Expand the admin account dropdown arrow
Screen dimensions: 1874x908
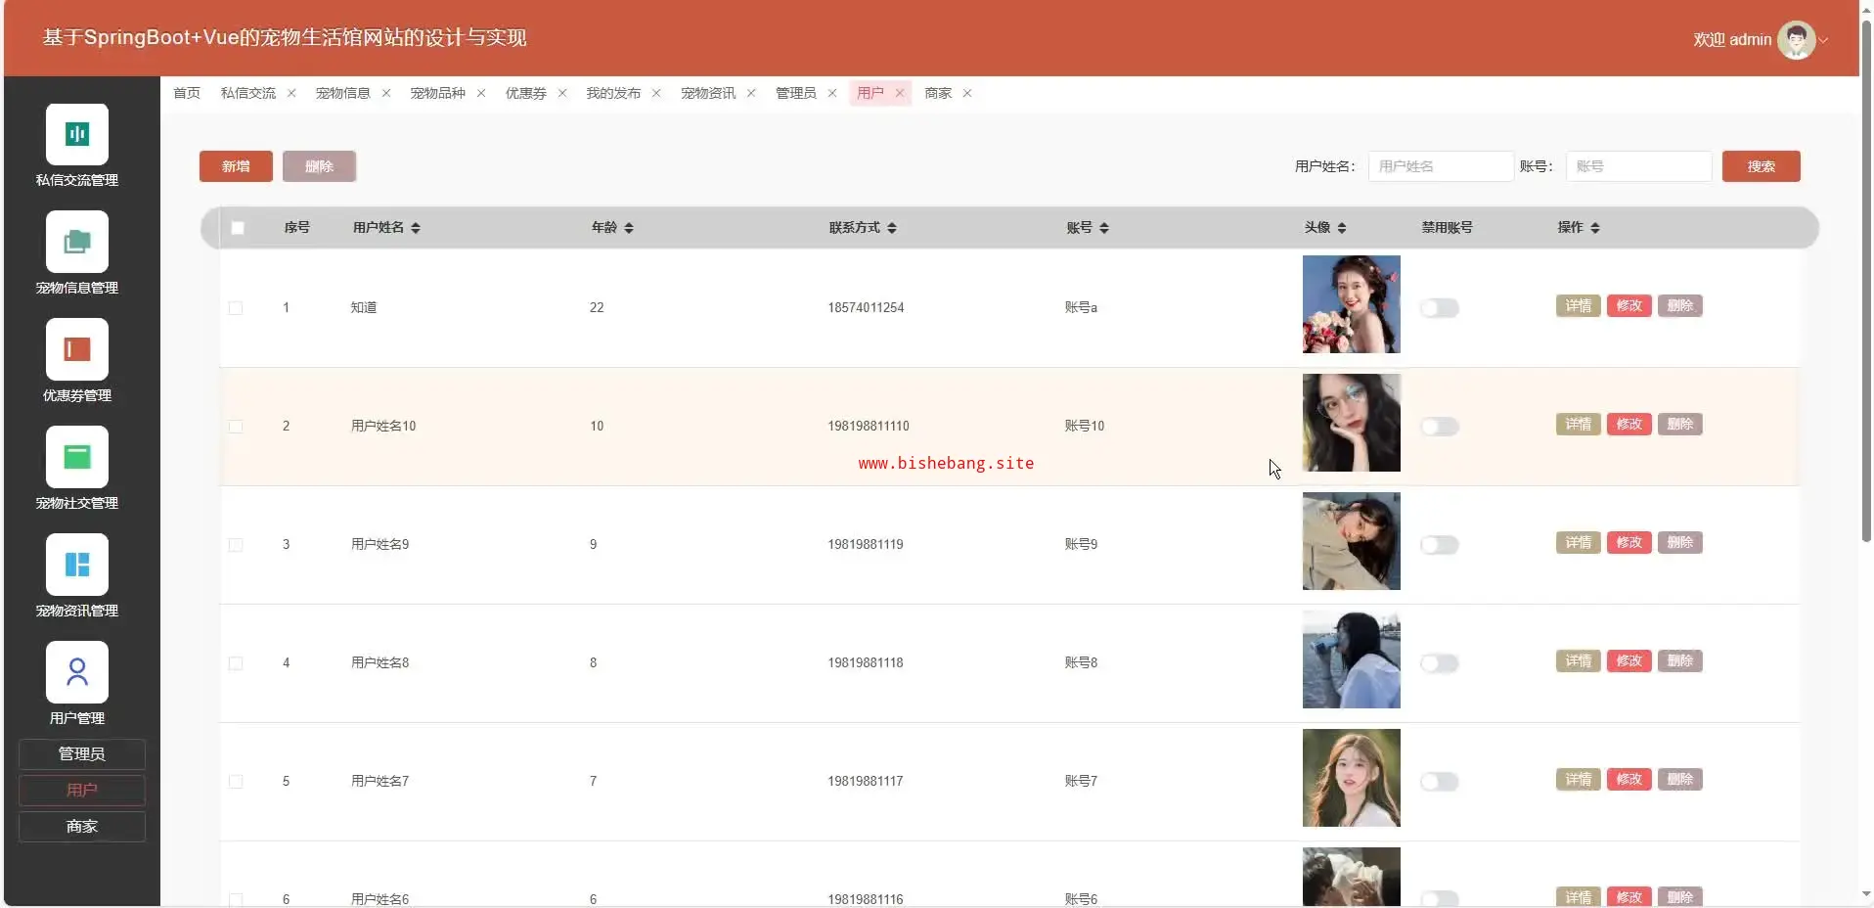pos(1824,40)
